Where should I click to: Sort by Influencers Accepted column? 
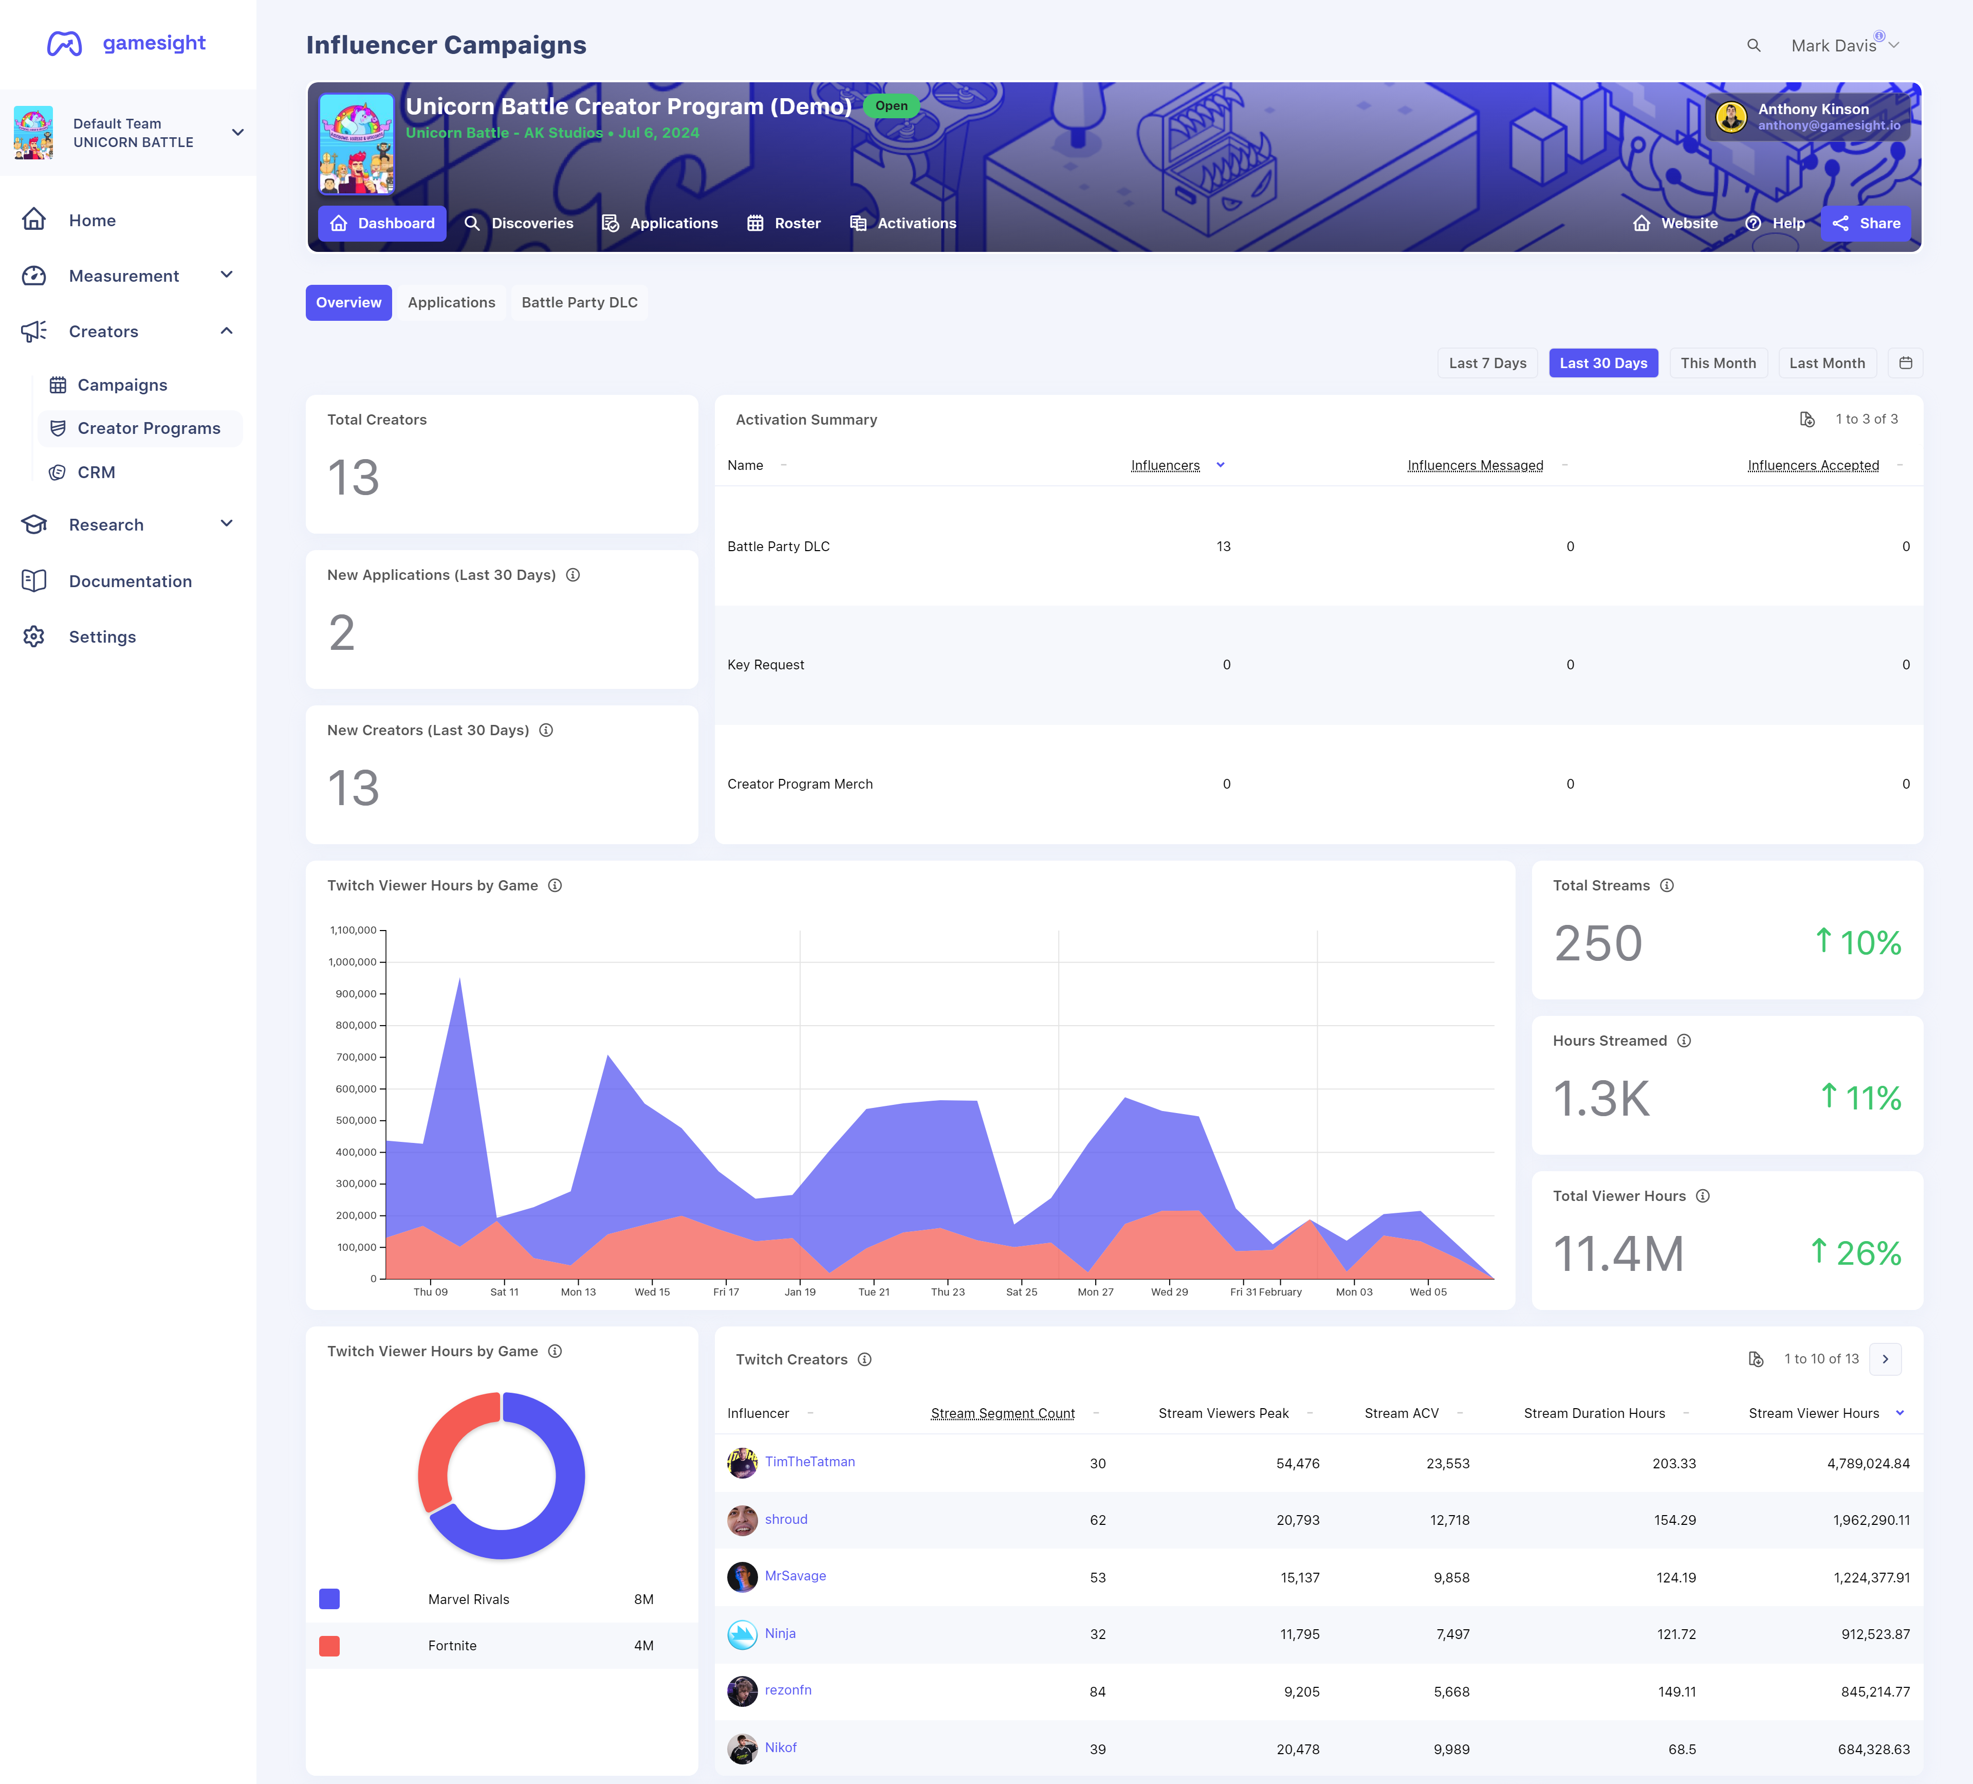pos(1813,465)
